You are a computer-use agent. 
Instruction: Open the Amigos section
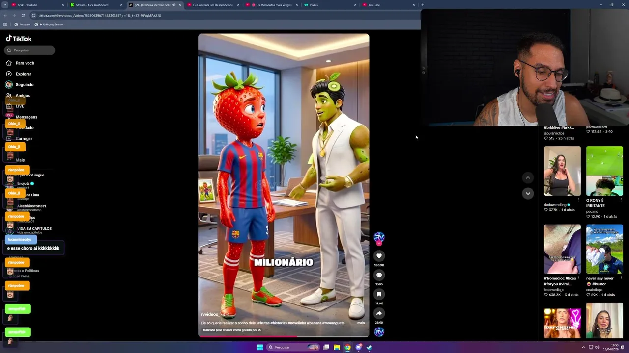(18, 95)
